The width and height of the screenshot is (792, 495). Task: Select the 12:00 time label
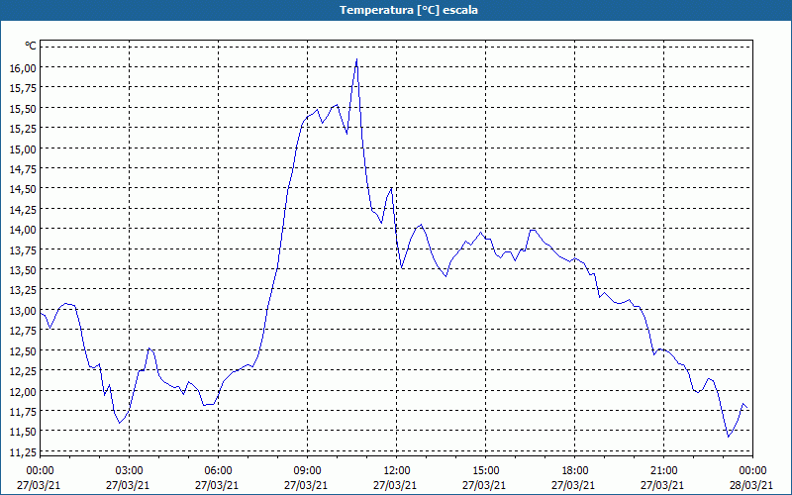(x=397, y=471)
